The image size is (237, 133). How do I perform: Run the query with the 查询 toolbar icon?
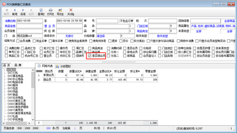(41, 10)
